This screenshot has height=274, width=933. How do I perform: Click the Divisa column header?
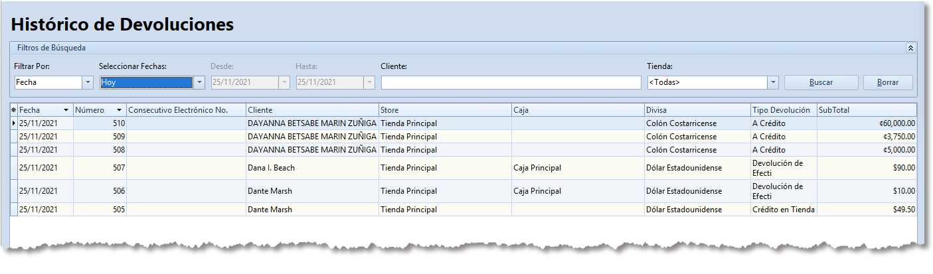click(697, 109)
